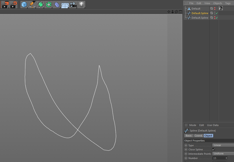
Task: Click the spline icon beside Spline [Default.Spline]
Action: click(x=186, y=131)
